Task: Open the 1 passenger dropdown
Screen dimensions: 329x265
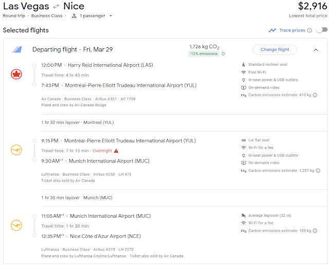Action: pos(92,16)
